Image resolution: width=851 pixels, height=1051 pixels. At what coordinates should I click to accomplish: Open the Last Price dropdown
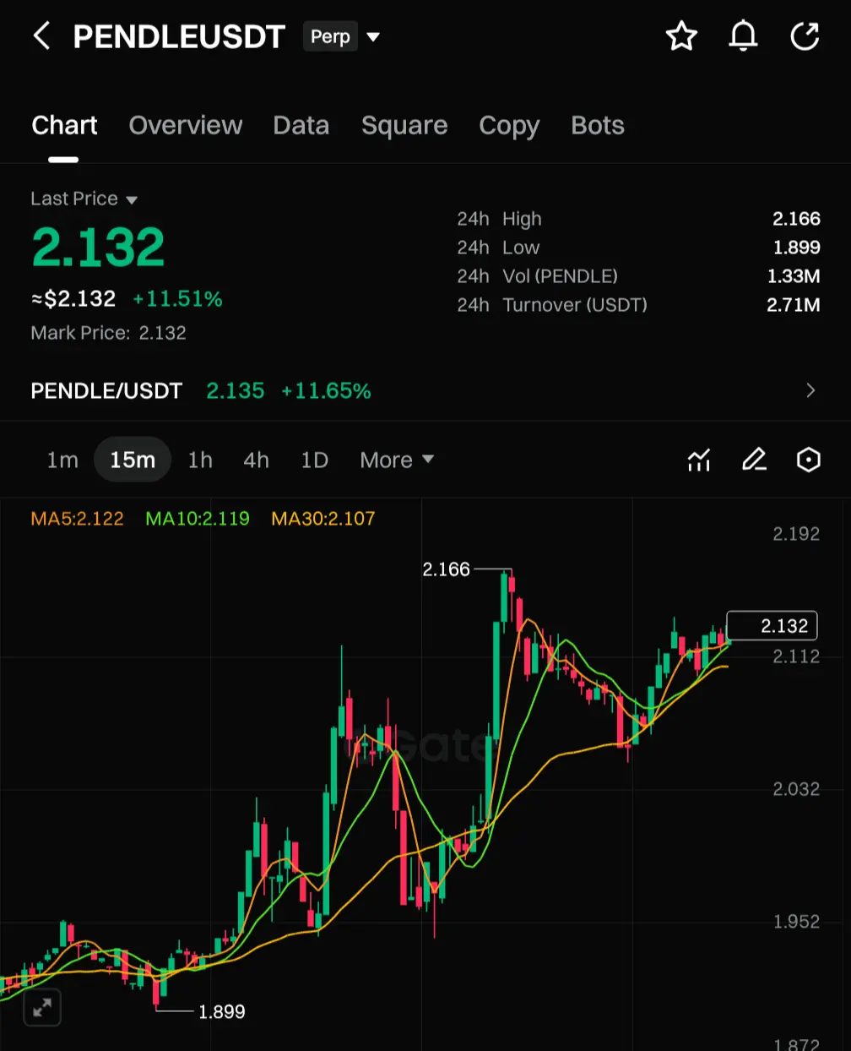point(84,199)
